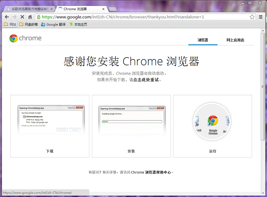267x197 pixels.
Task: Click the Chrome logo on the page
Action: coord(26,38)
